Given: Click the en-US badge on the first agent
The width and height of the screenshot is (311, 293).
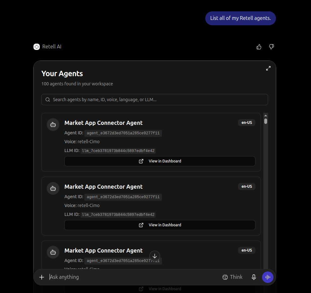Looking at the screenshot, I should pyautogui.click(x=247, y=123).
